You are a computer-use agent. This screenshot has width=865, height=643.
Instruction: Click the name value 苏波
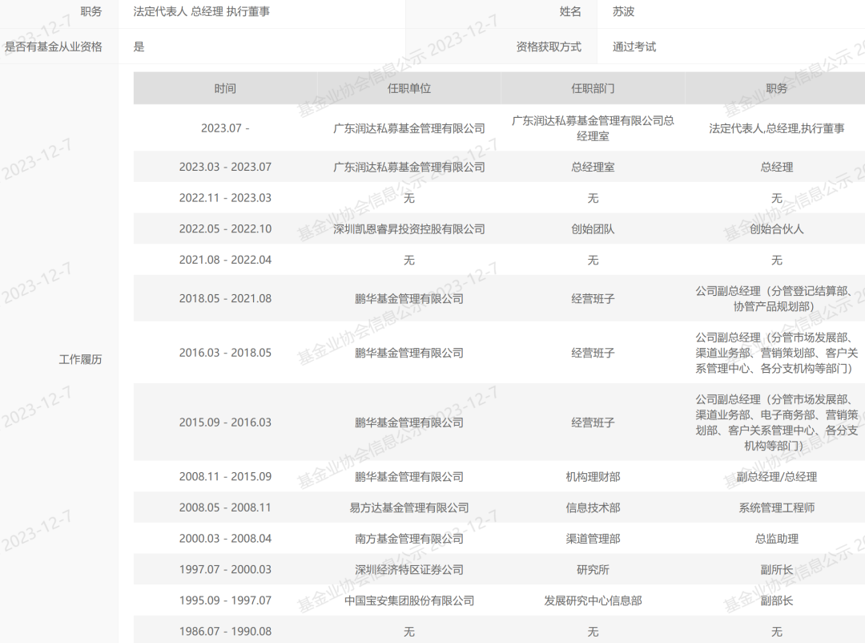pos(623,11)
